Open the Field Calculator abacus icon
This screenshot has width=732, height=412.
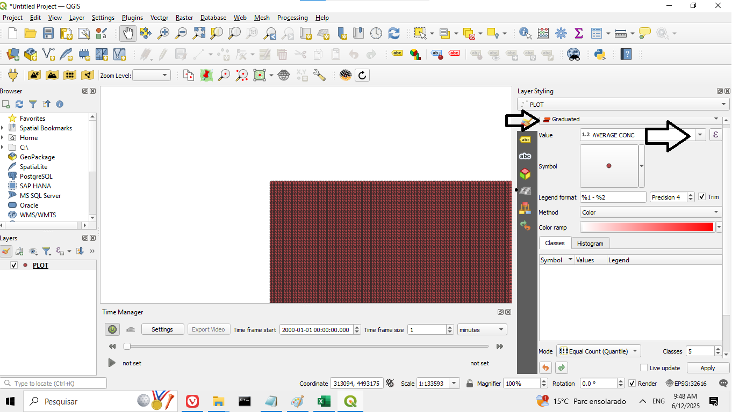pyautogui.click(x=543, y=33)
